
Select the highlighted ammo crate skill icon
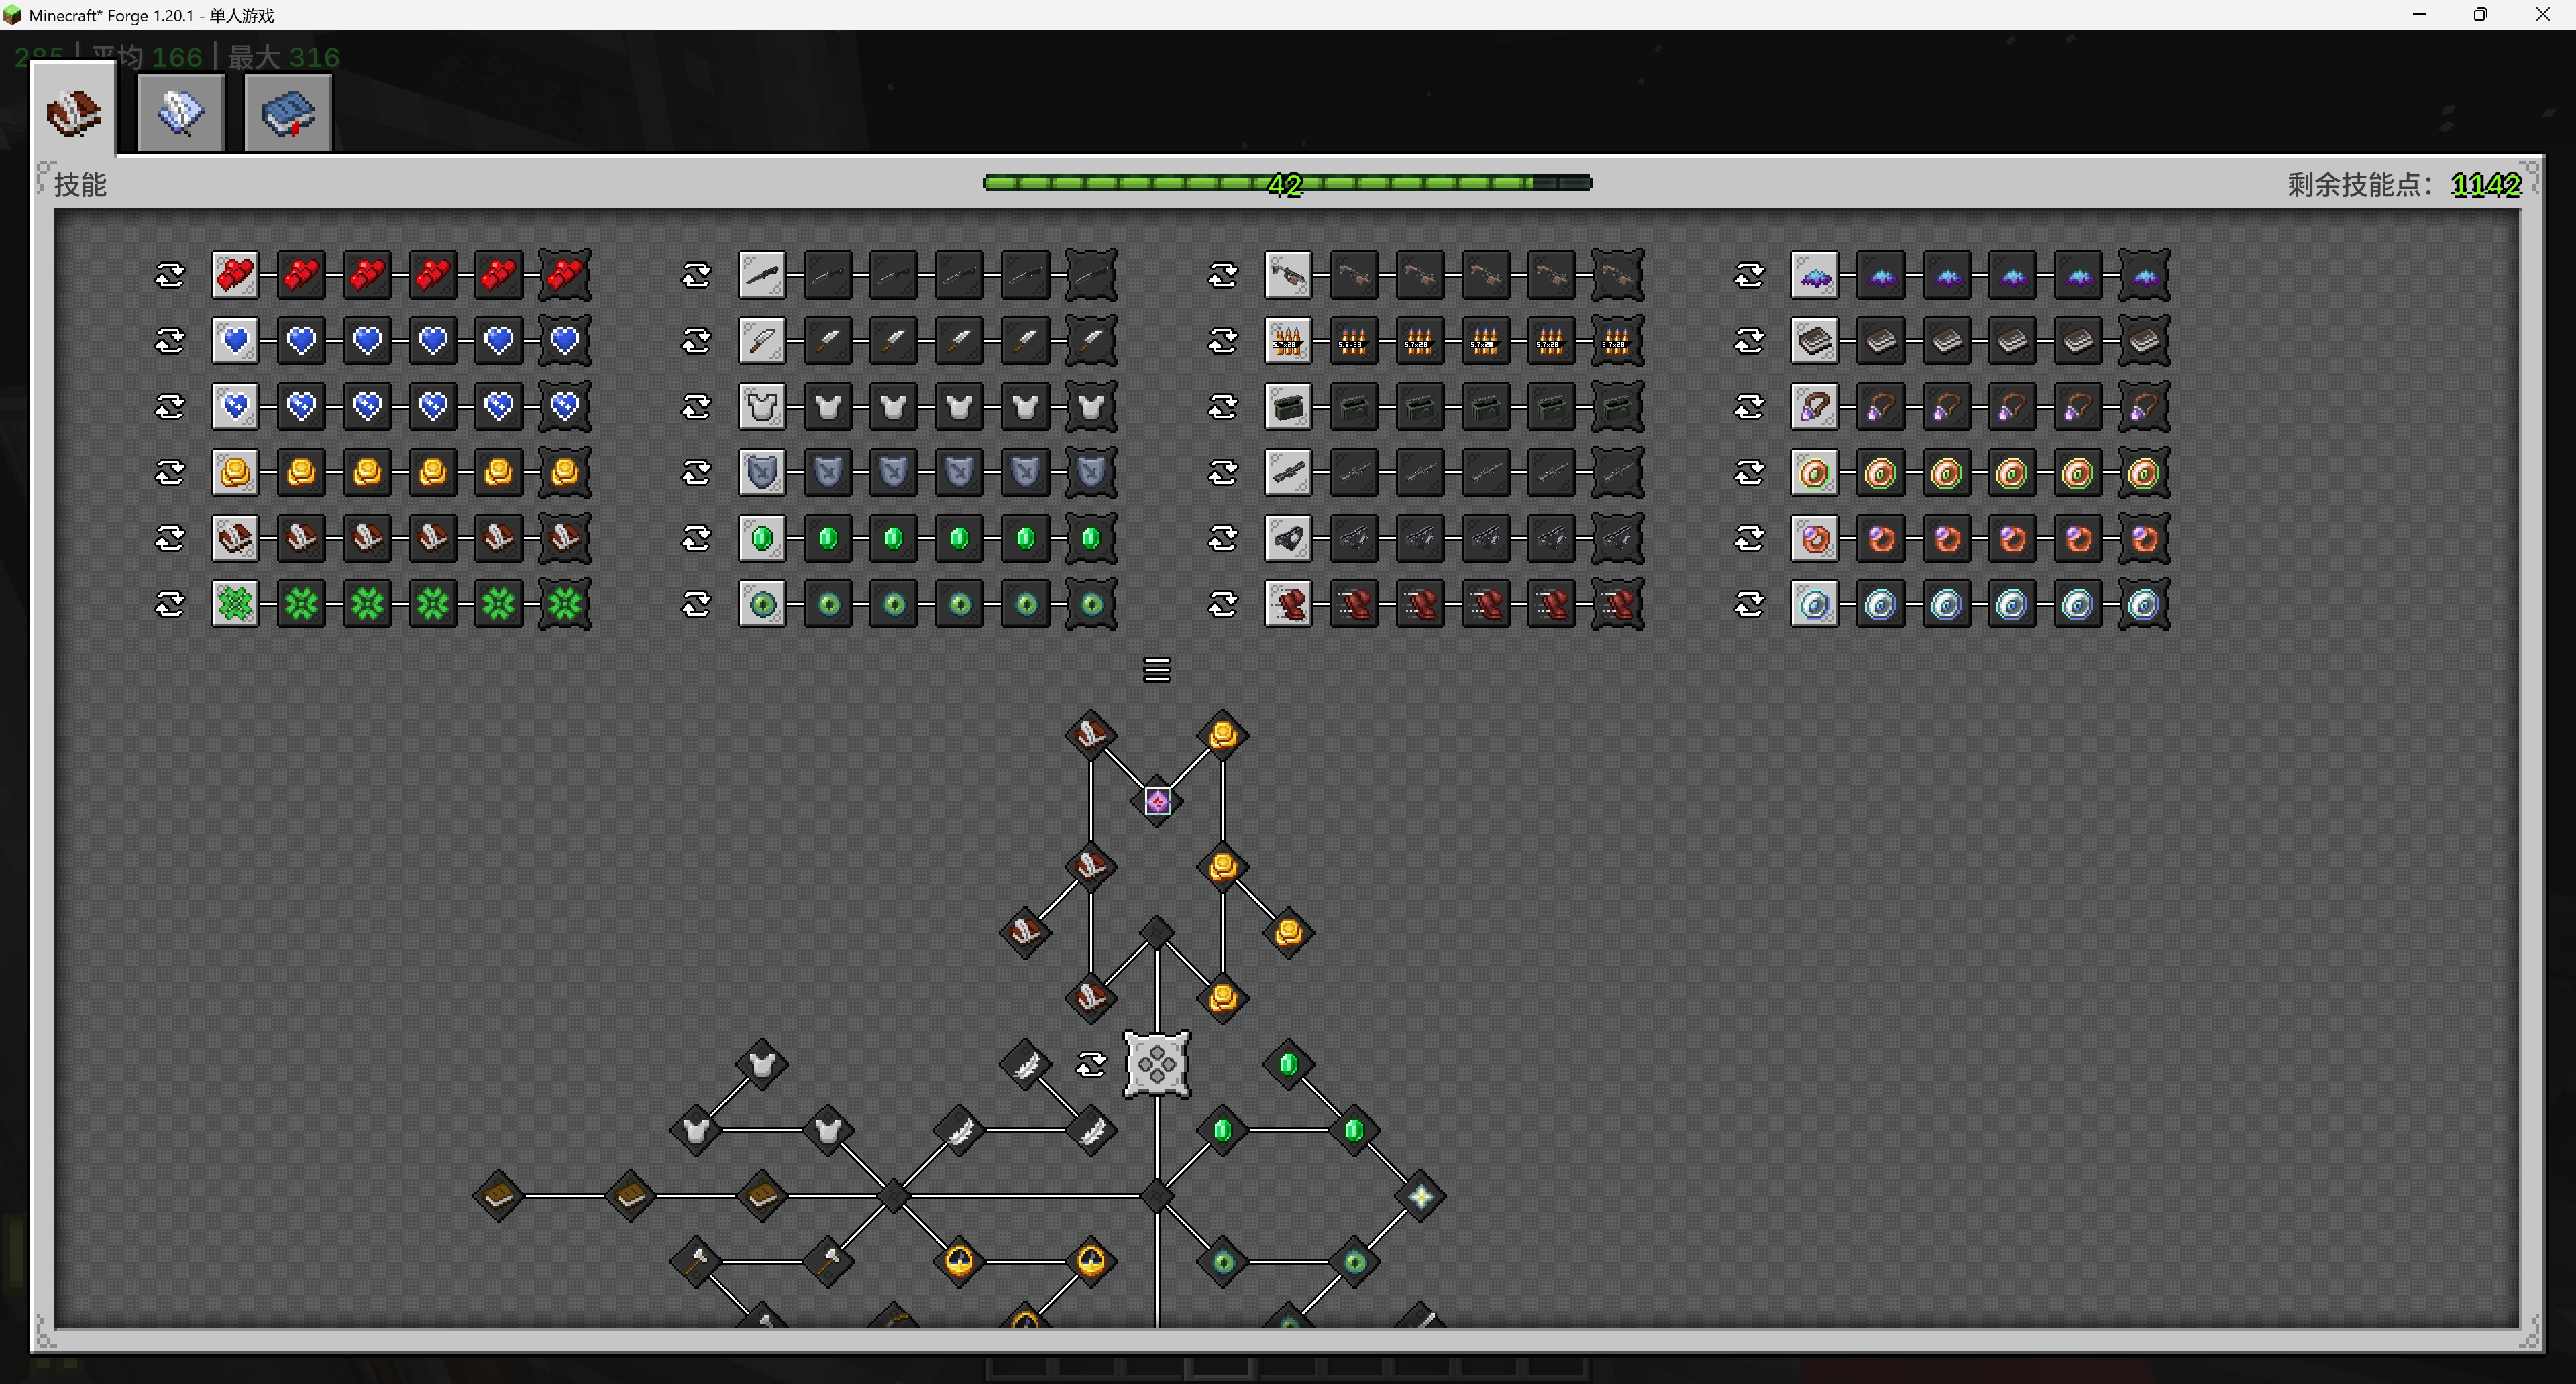click(x=1288, y=407)
